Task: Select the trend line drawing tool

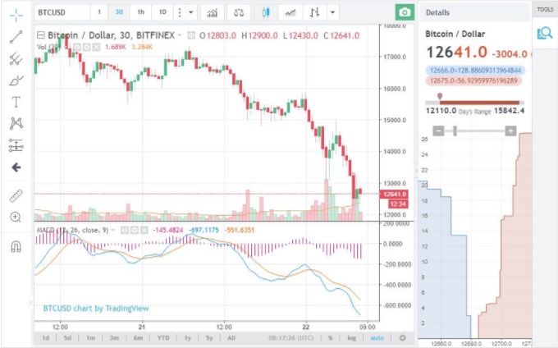Action: (x=16, y=37)
